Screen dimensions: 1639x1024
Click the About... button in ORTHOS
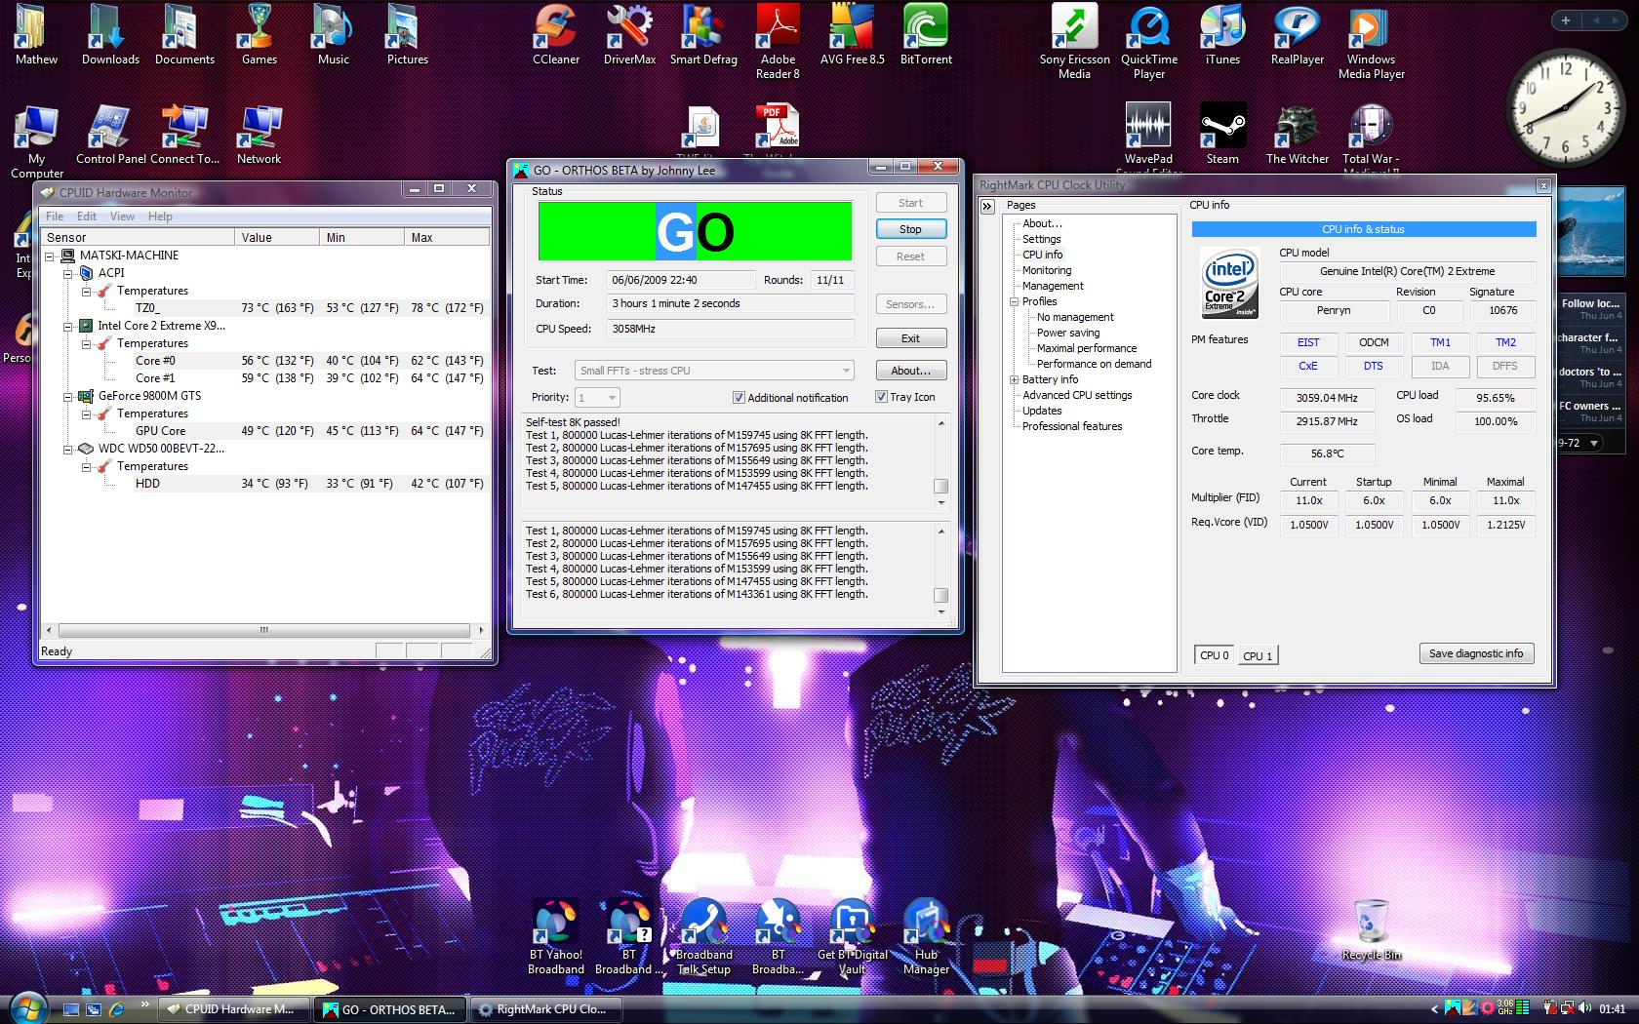[x=910, y=371]
